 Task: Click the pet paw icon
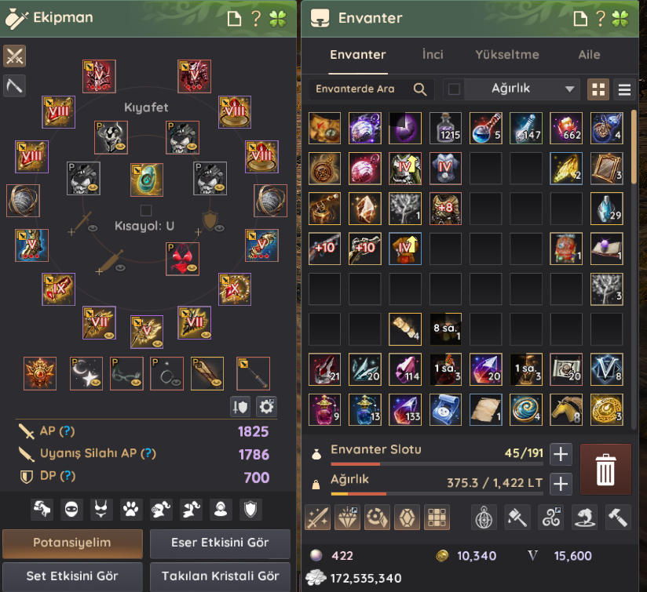click(x=131, y=510)
